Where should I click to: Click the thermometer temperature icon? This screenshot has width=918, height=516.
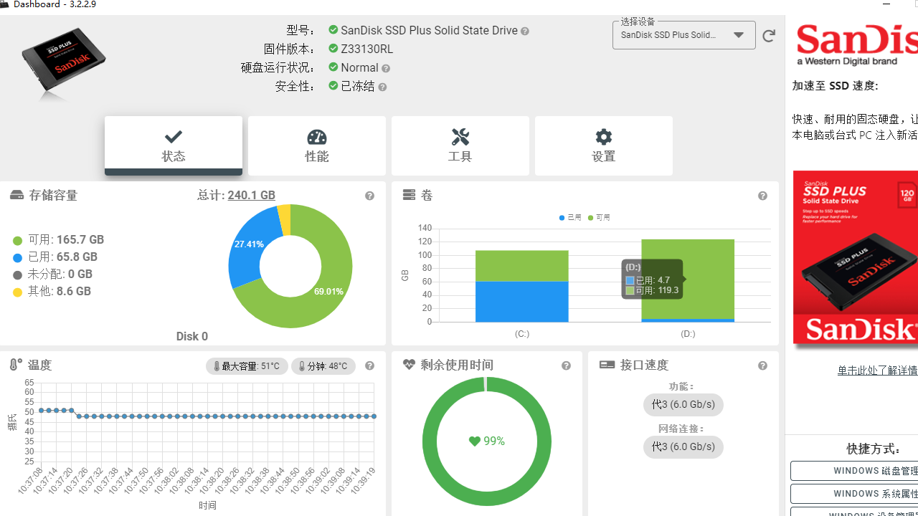(x=15, y=365)
